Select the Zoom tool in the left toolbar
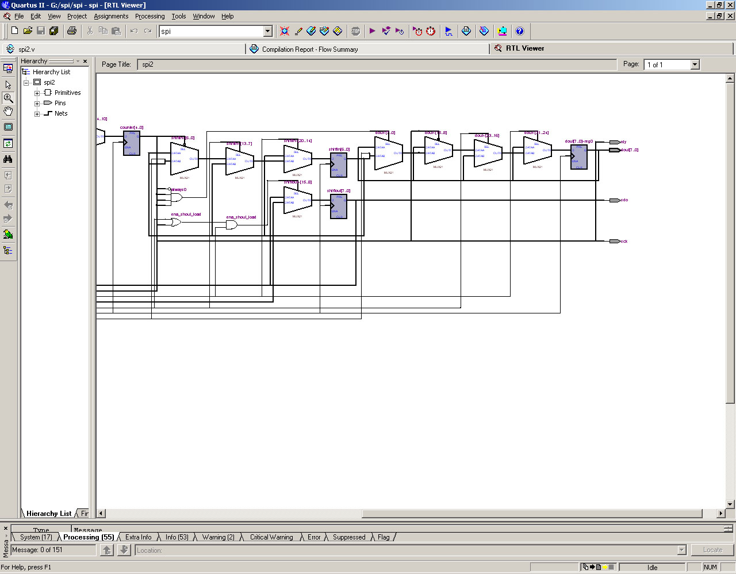 (x=8, y=98)
